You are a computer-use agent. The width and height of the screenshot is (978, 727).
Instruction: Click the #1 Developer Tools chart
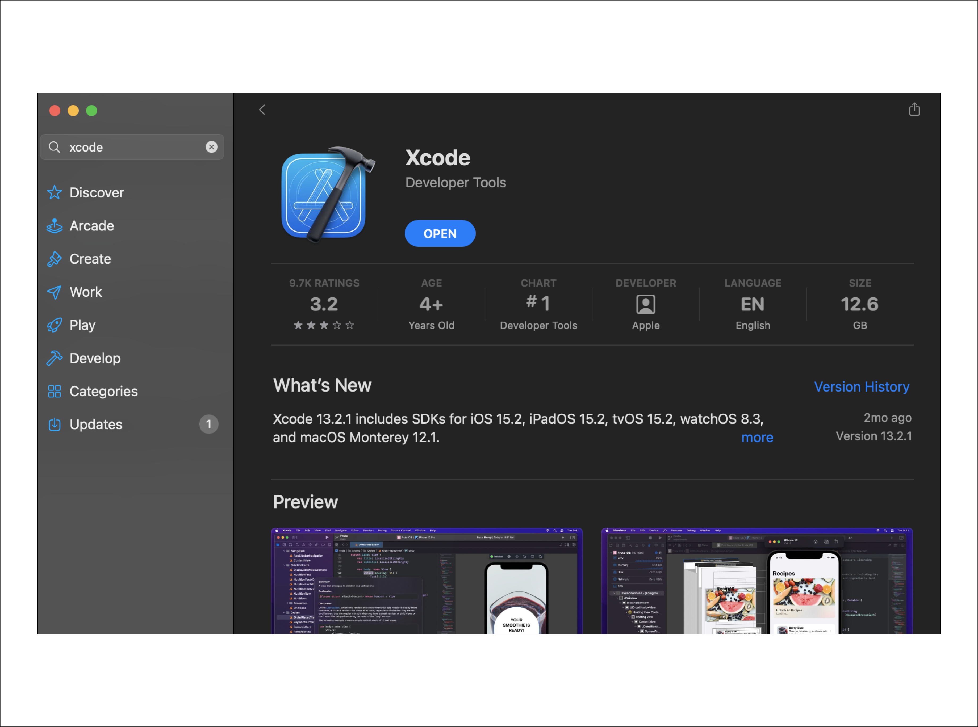coord(538,304)
